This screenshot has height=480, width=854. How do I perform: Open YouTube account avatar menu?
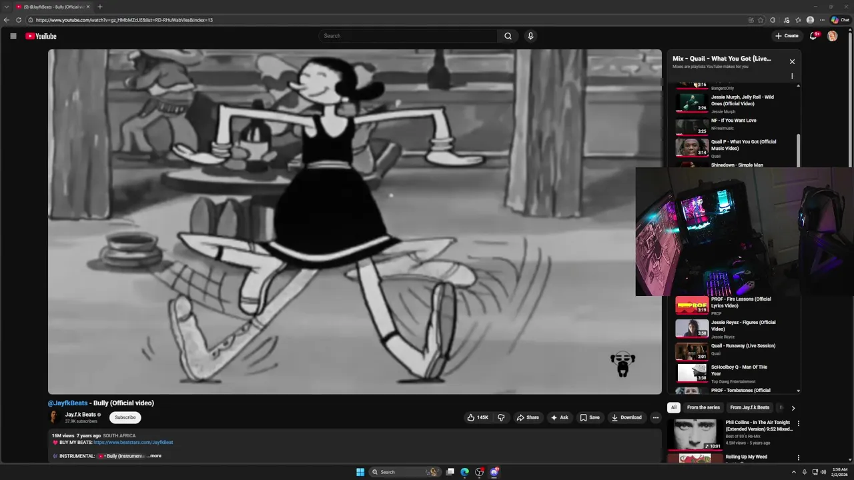pos(832,36)
